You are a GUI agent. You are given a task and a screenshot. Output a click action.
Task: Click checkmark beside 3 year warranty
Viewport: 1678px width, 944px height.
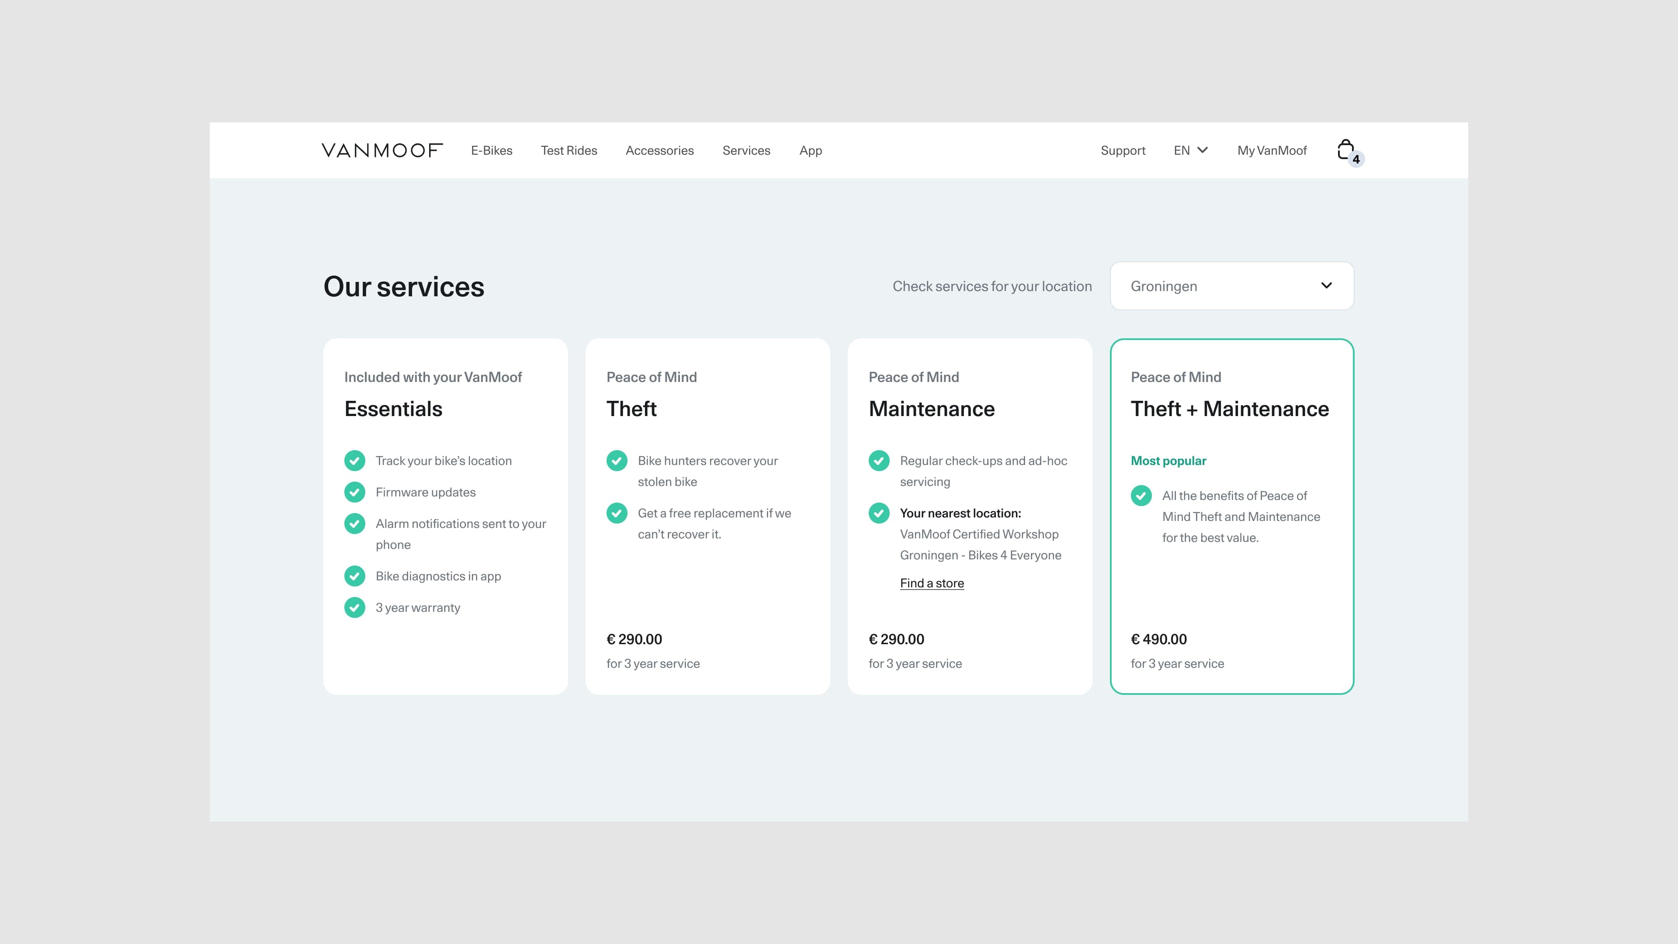(x=354, y=607)
